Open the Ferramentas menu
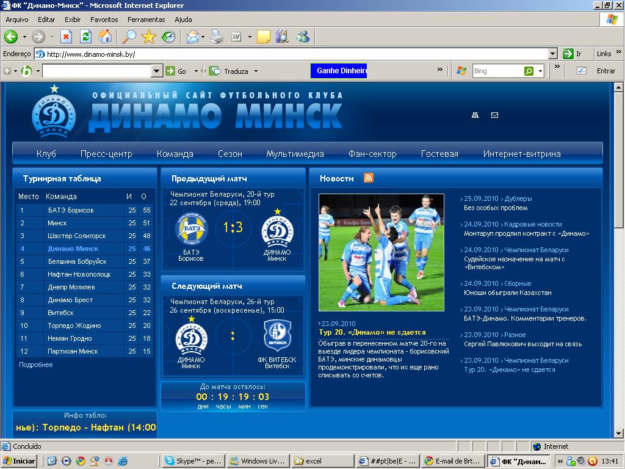The width and height of the screenshot is (625, 469). tap(146, 20)
